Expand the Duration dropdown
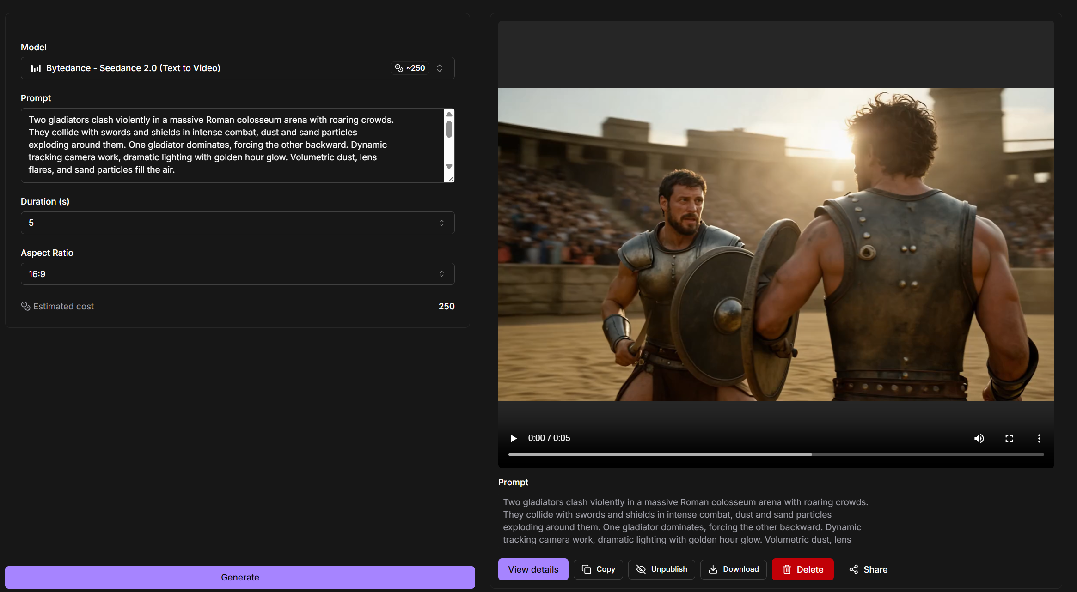Image resolution: width=1077 pixels, height=592 pixels. point(238,223)
